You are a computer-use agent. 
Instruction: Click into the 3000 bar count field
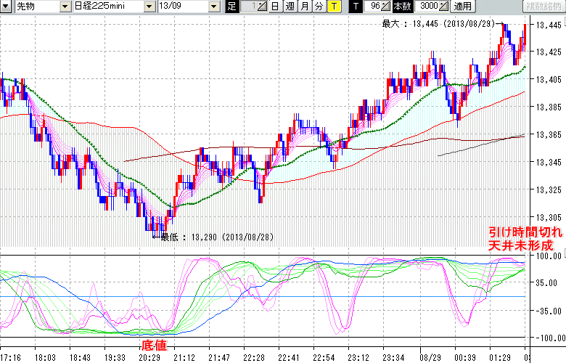(x=427, y=7)
